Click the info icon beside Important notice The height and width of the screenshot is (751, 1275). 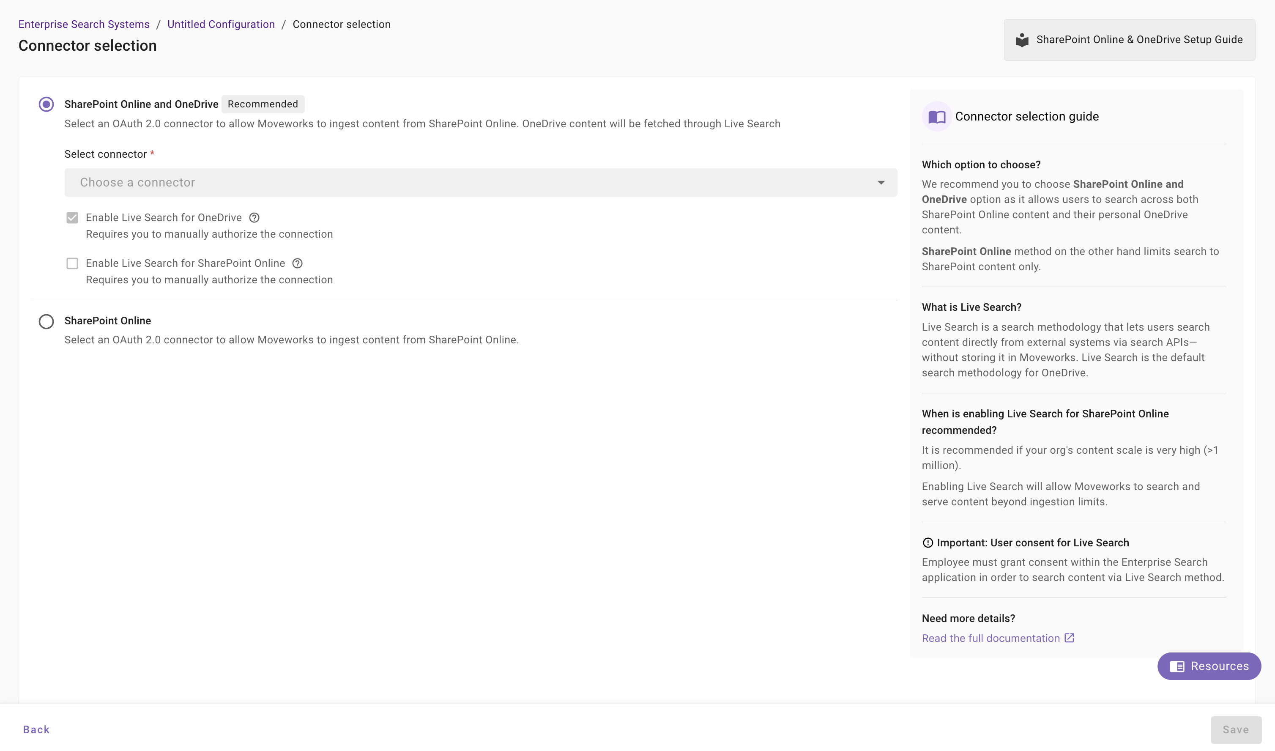[928, 543]
